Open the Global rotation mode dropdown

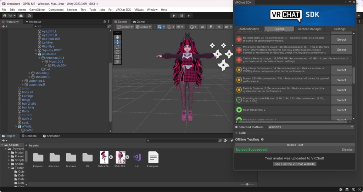click(144, 27)
